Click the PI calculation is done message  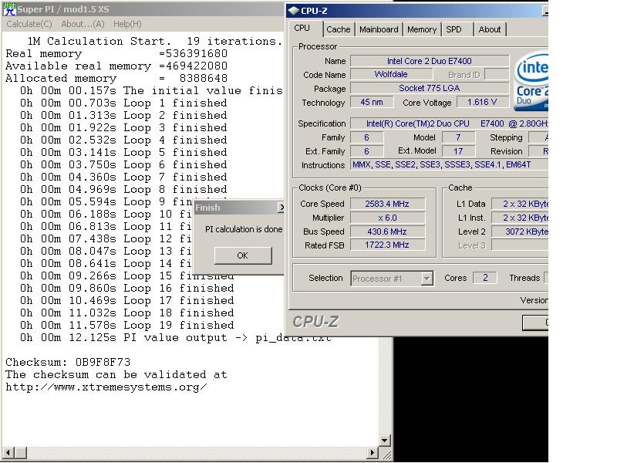[x=244, y=229]
